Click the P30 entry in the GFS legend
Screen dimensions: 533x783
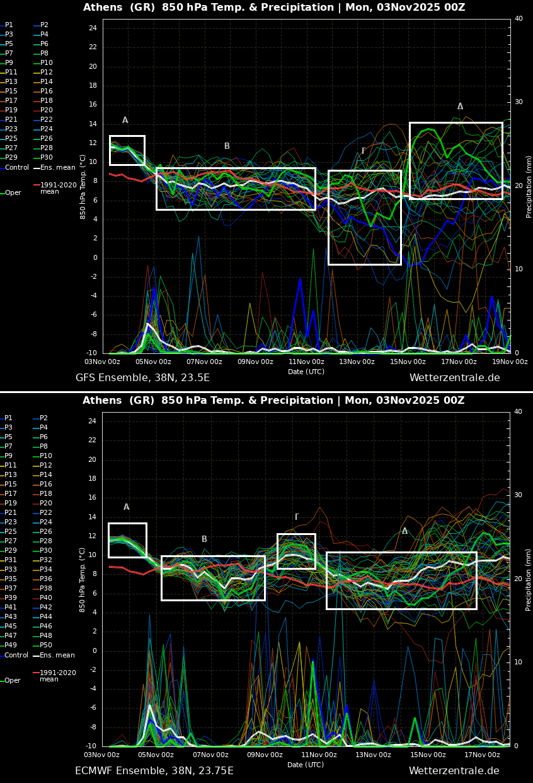pos(46,158)
